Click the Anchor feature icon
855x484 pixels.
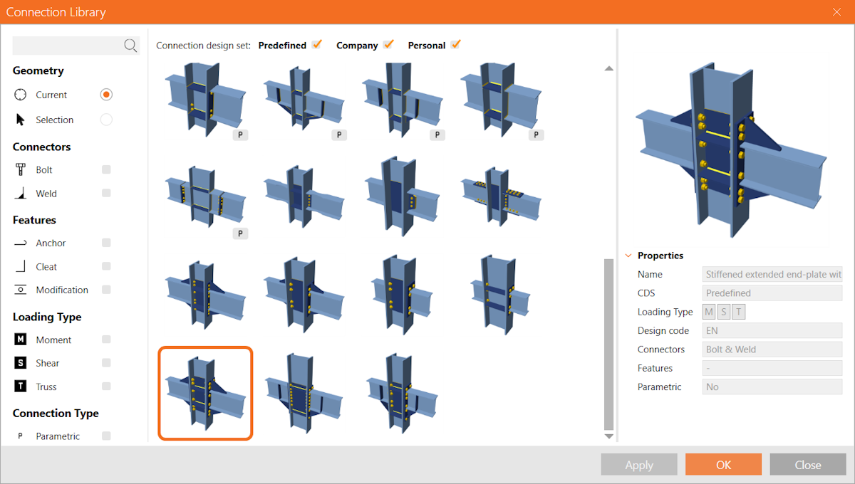tap(21, 243)
